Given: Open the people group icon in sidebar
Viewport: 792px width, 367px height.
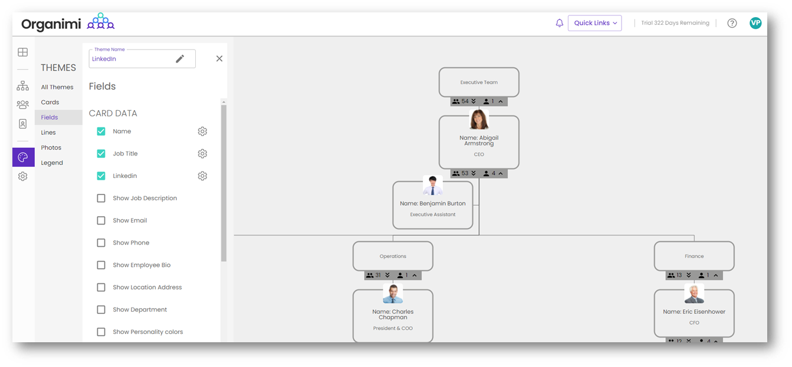Looking at the screenshot, I should coord(22,105).
